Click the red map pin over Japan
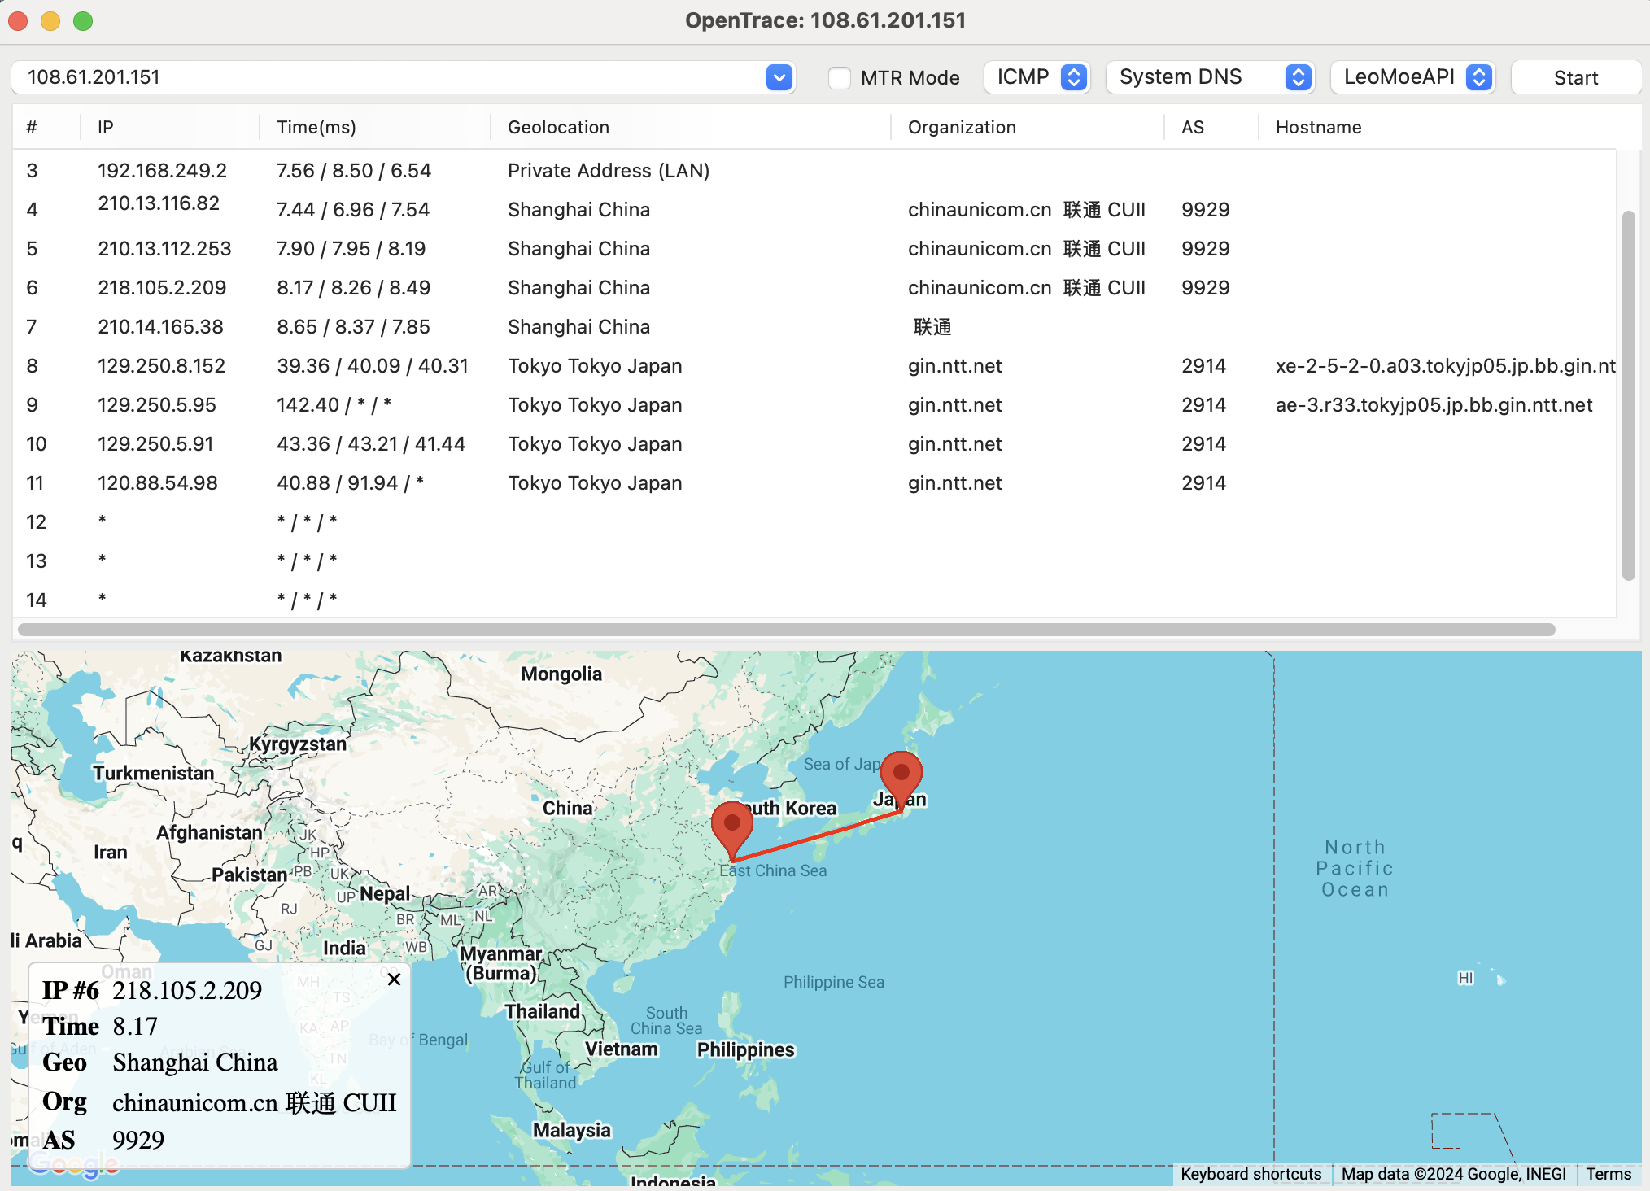1650x1191 pixels. (901, 775)
